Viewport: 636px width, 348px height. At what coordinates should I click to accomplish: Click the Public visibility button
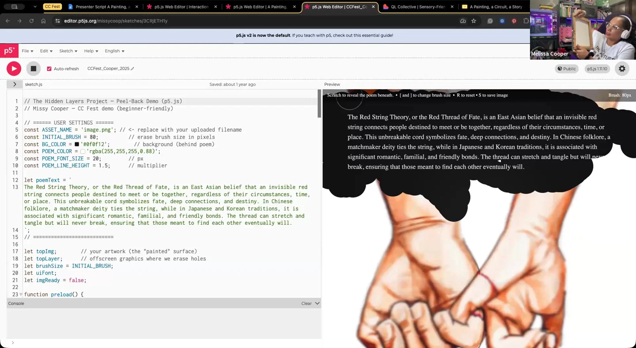[567, 68]
